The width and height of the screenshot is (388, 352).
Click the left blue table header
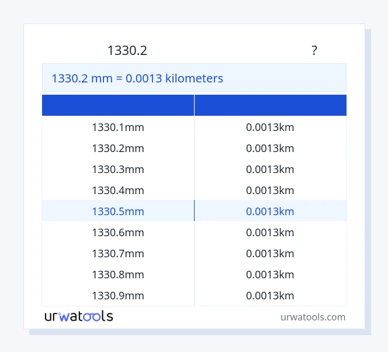118,105
